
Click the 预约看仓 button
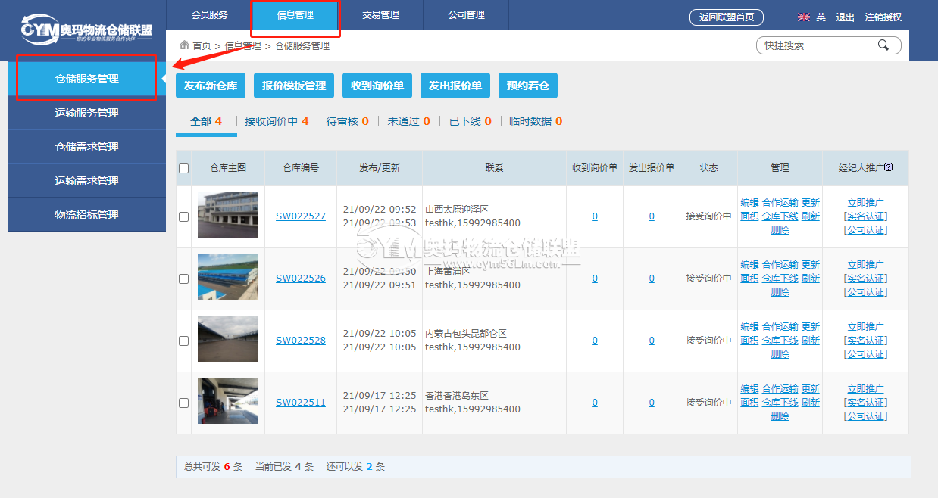[528, 86]
